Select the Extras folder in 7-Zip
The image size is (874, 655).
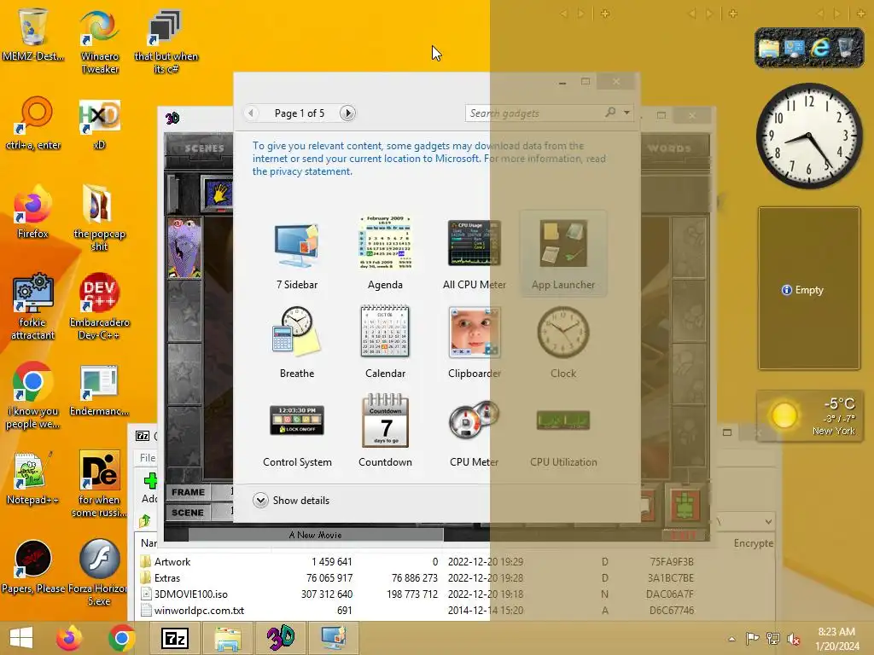pyautogui.click(x=166, y=578)
